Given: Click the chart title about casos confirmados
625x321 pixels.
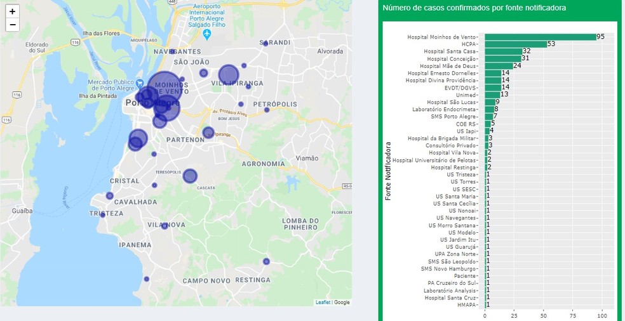Looking at the screenshot, I should (474, 8).
